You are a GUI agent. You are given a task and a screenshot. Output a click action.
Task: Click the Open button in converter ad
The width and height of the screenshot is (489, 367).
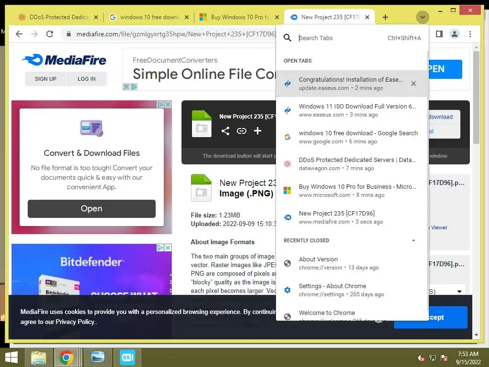coord(91,208)
